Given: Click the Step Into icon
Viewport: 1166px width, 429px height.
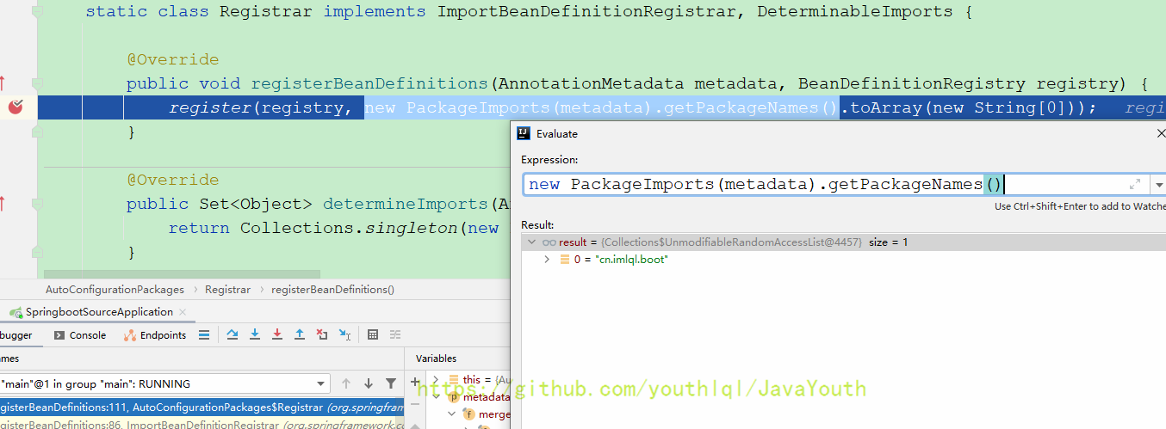Looking at the screenshot, I should pyautogui.click(x=255, y=335).
